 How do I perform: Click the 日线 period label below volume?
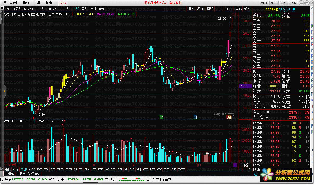point(245,165)
